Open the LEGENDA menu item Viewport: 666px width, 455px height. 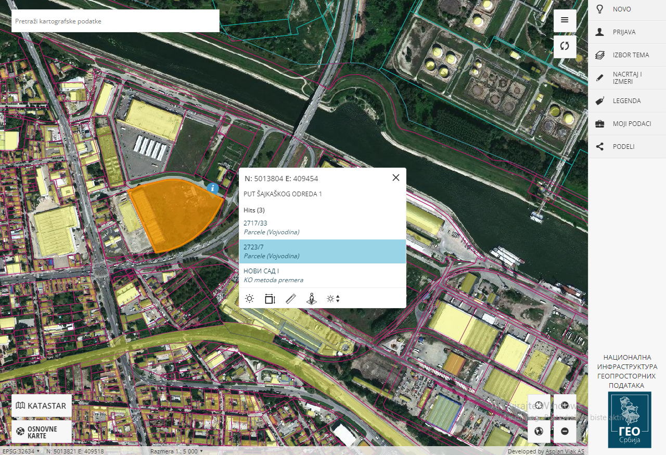pyautogui.click(x=626, y=101)
